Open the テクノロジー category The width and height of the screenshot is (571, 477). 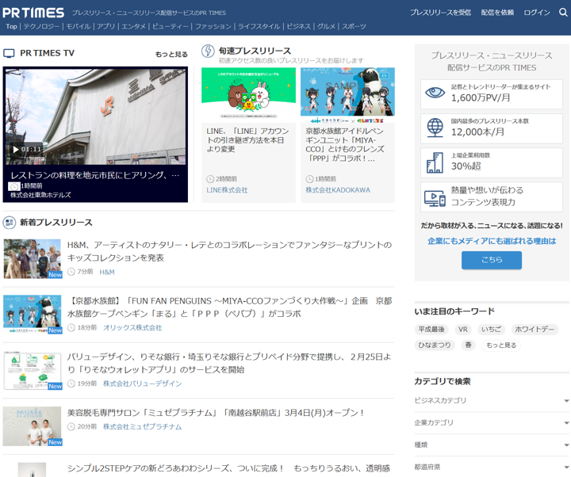coord(41,26)
